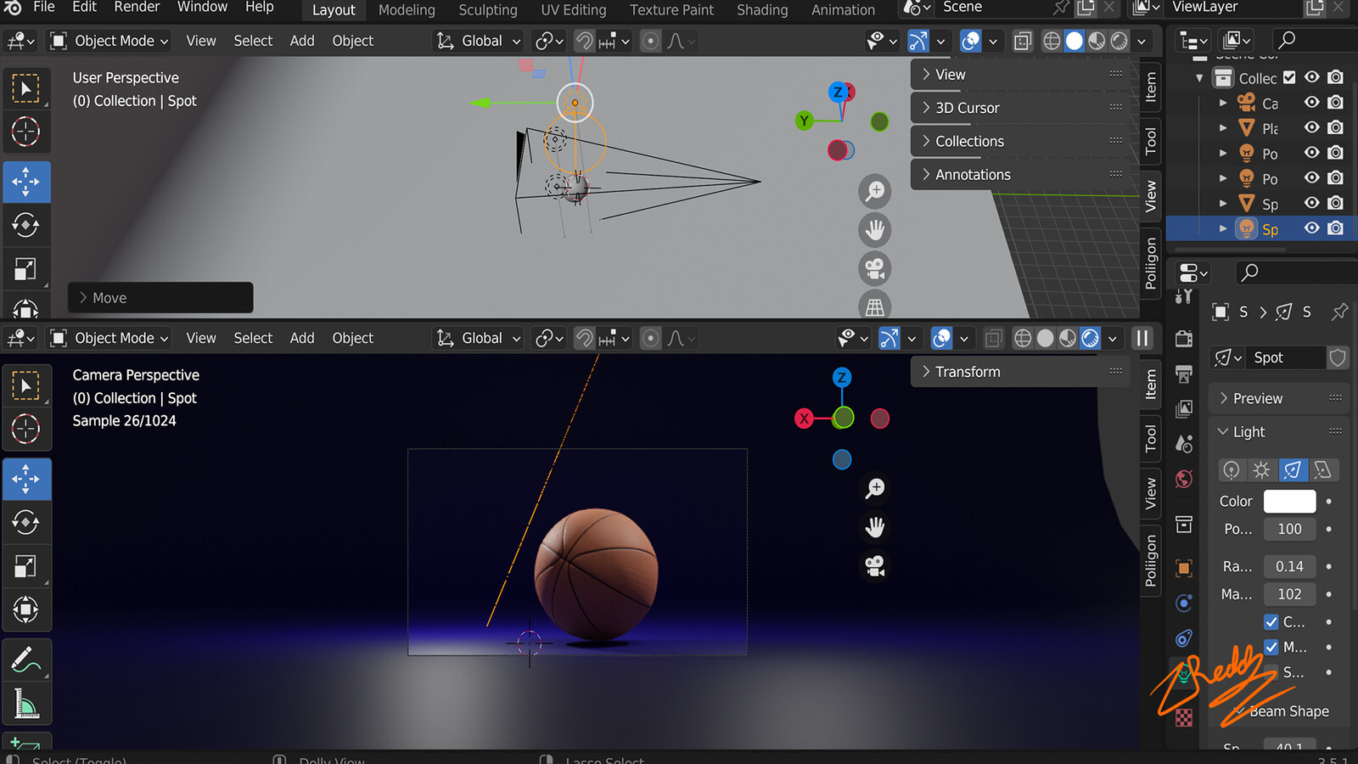Image resolution: width=1358 pixels, height=764 pixels.
Task: Open Add menu in top viewport header
Action: pyautogui.click(x=302, y=41)
